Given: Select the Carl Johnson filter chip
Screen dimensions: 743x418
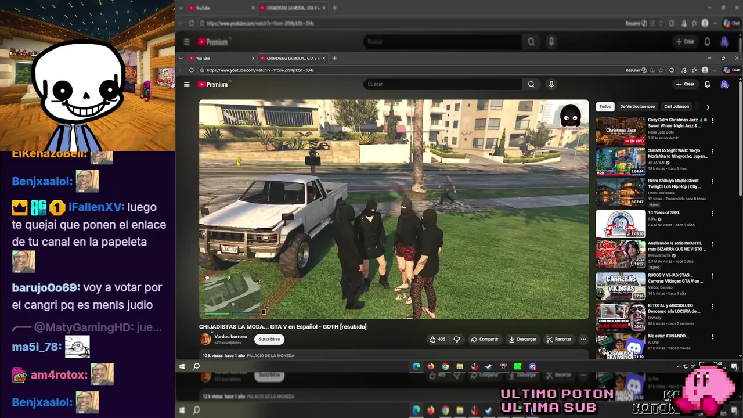Looking at the screenshot, I should point(677,107).
